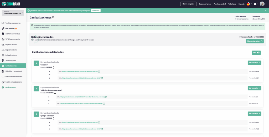Expand Ver consejos for keyword "adsense"

click(254, 63)
